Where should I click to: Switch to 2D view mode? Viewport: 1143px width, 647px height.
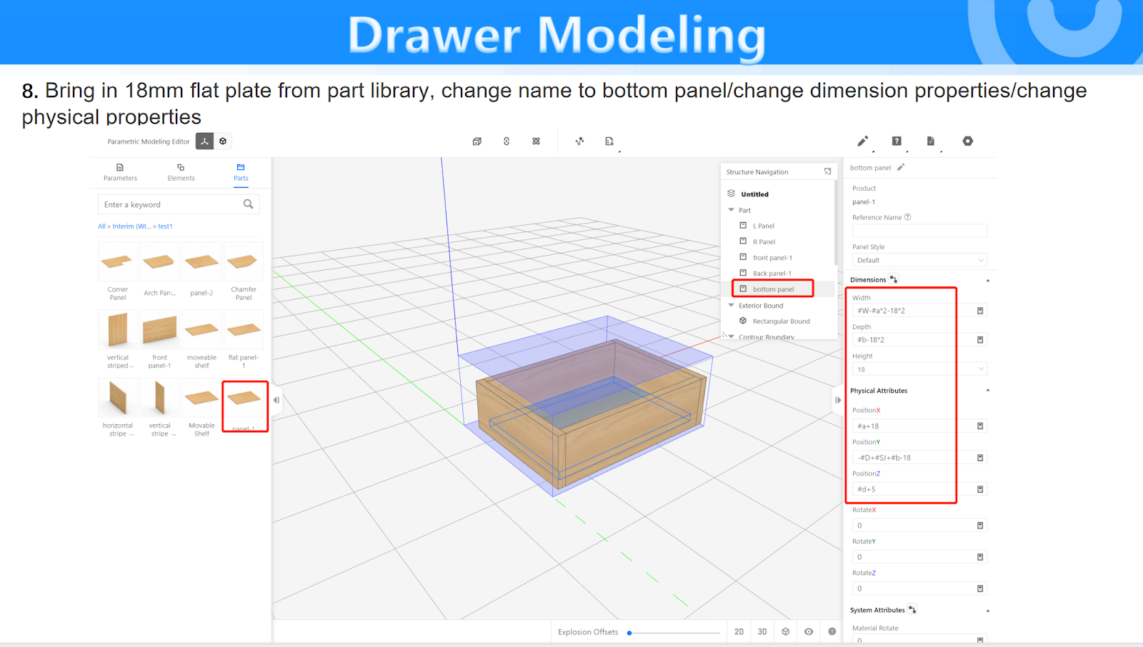tap(739, 631)
